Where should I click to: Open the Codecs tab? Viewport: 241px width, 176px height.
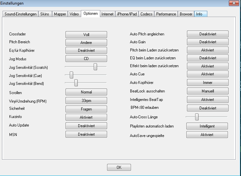[x=146, y=14]
